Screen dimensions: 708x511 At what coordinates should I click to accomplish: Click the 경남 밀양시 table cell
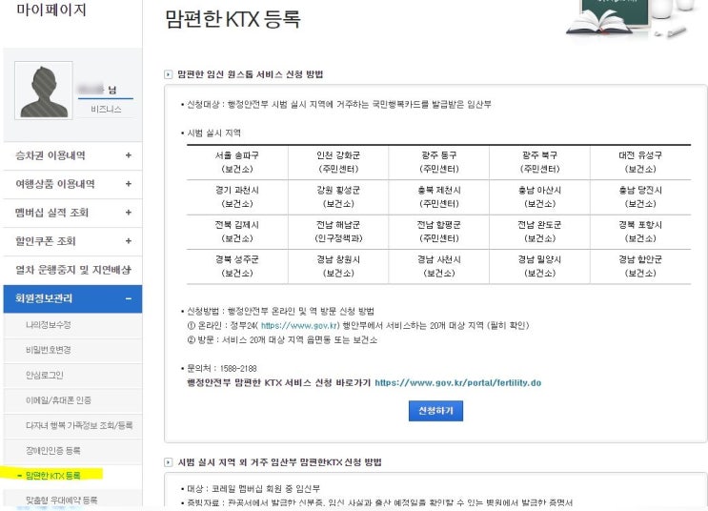[x=539, y=267]
